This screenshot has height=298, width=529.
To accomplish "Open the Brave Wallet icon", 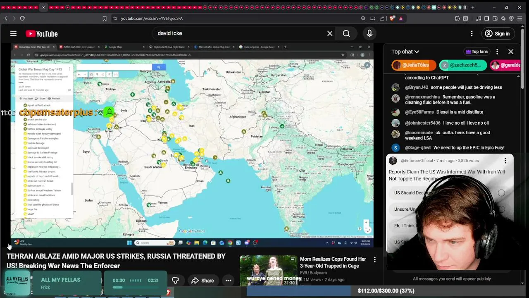I will (x=495, y=18).
